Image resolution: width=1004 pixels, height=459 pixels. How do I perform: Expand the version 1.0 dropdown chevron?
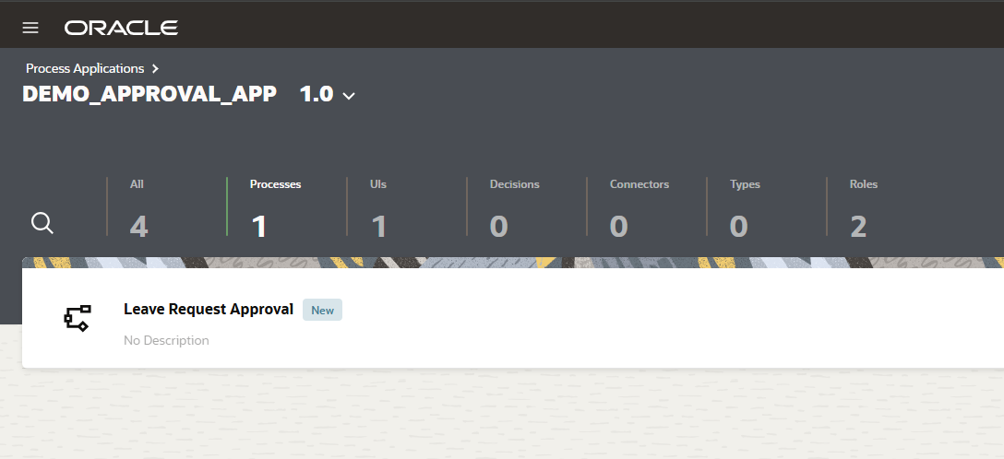click(x=349, y=96)
